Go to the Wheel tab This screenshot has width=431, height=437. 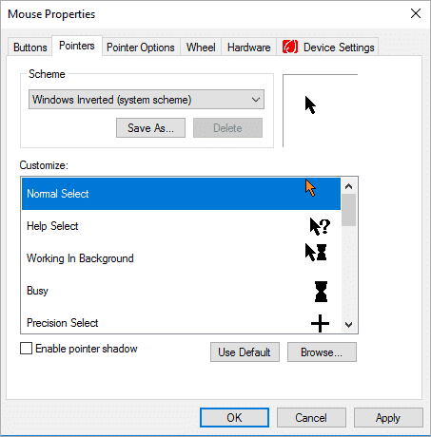201,47
